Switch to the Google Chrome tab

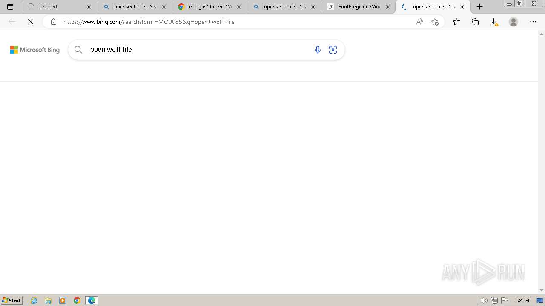coord(209,7)
